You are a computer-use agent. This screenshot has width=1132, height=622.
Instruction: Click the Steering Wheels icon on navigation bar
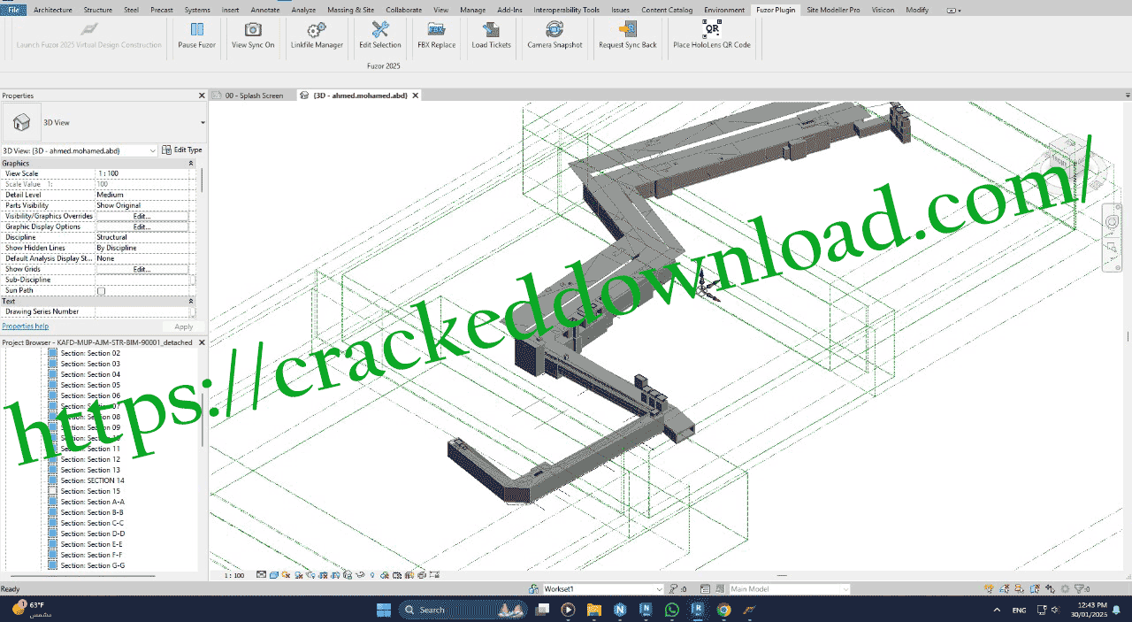point(1113,220)
